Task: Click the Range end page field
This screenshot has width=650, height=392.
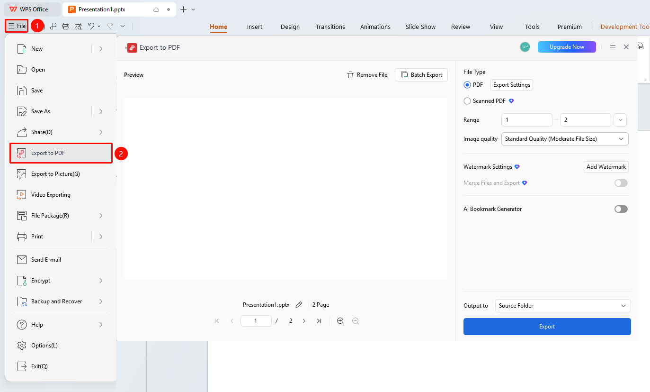Action: [586, 120]
